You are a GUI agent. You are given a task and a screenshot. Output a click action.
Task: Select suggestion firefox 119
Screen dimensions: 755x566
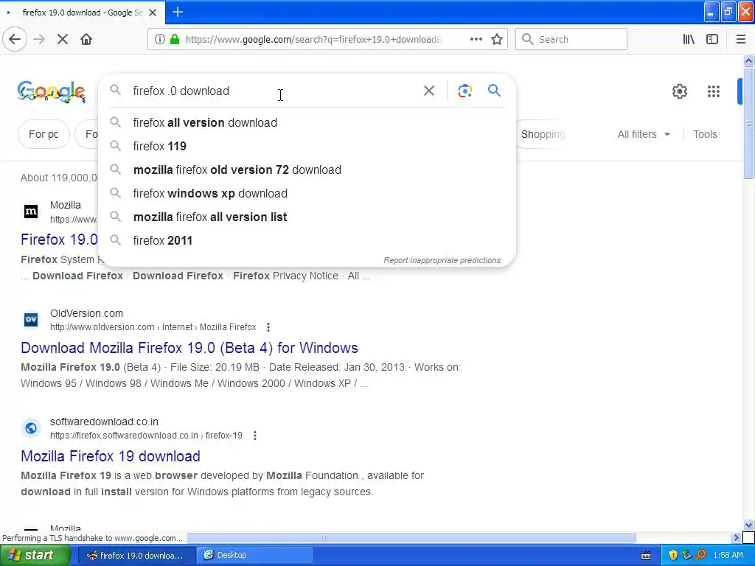(307, 147)
